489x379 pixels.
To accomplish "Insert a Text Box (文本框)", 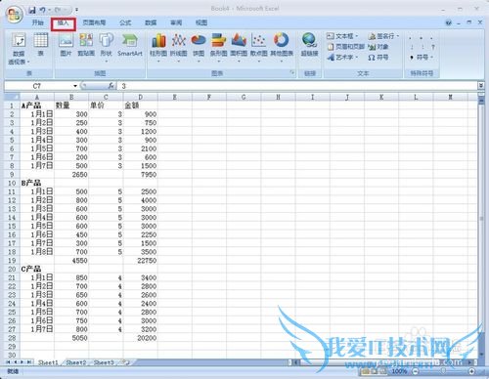I will click(x=342, y=36).
